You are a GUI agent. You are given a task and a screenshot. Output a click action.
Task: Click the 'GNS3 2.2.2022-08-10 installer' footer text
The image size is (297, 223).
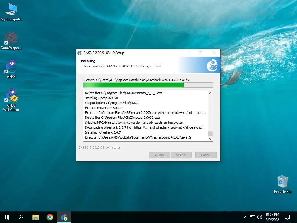pos(99,147)
